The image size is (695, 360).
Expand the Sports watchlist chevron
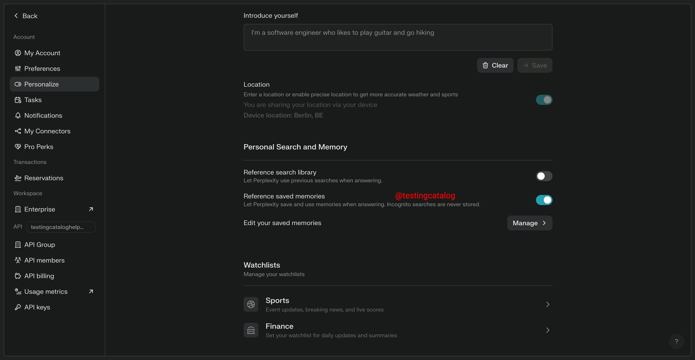click(547, 304)
